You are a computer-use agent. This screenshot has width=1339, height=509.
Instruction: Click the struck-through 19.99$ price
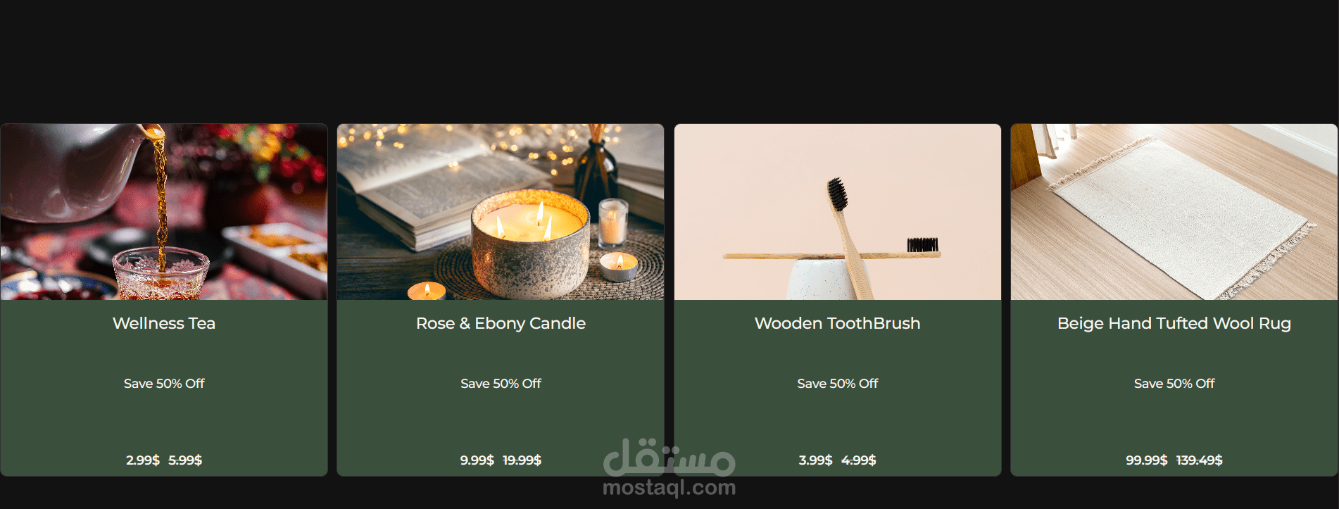coord(522,460)
